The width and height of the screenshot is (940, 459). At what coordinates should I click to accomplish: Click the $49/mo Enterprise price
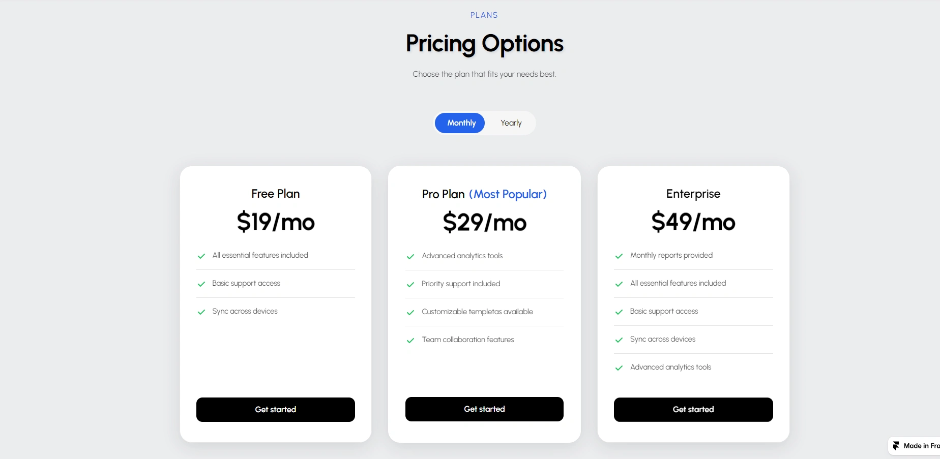point(693,222)
